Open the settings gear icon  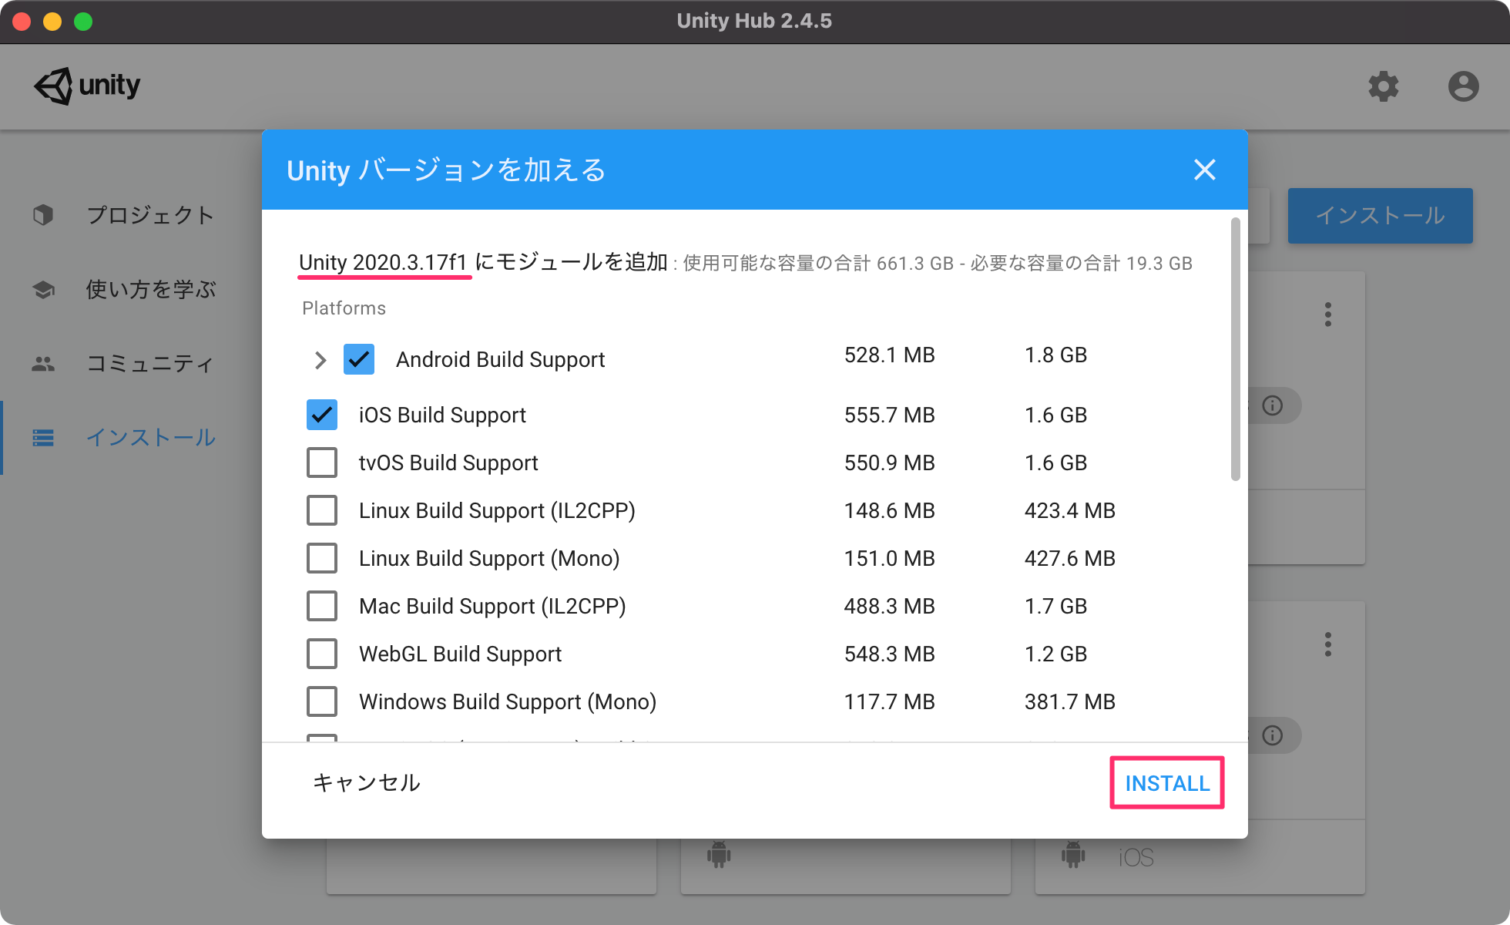[x=1383, y=86]
